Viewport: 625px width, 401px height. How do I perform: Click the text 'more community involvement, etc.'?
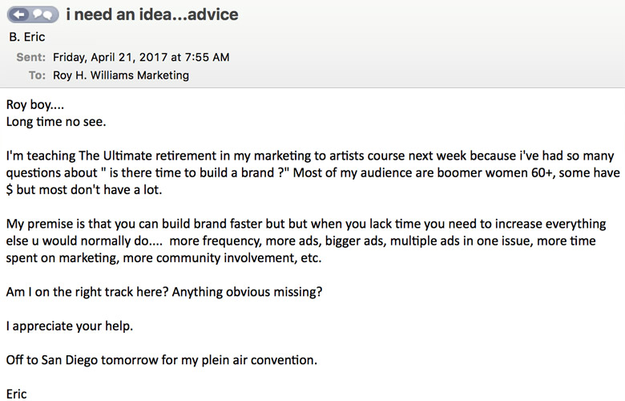222,258
